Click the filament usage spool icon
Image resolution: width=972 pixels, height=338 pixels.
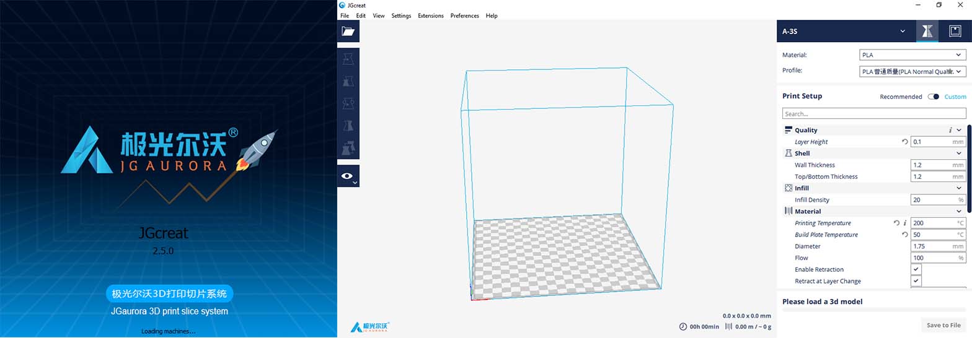(x=729, y=326)
